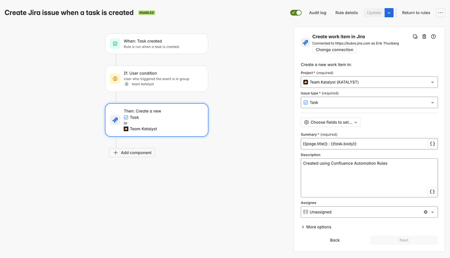
Task: Click the Team Katalyst project avatar in dropdown
Action: pos(306,82)
